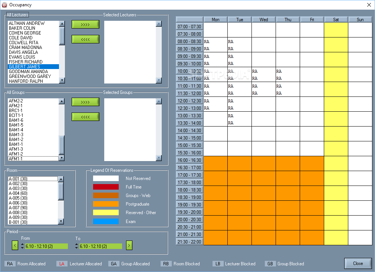This screenshot has width=375, height=272.
Task: Click the Wed column header
Action: [264, 20]
